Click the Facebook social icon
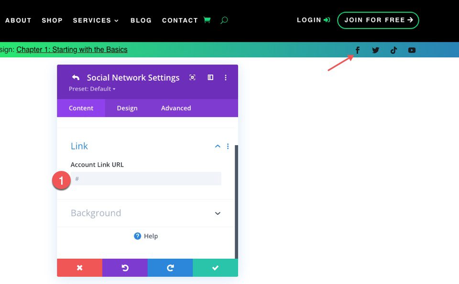Screen dimensions: 459x284 (357, 50)
